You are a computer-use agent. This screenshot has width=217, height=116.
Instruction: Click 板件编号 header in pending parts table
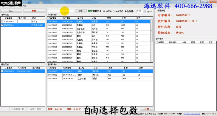pyautogui.click(x=67, y=18)
